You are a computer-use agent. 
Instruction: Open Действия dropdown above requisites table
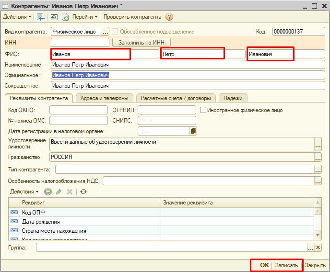click(x=24, y=192)
